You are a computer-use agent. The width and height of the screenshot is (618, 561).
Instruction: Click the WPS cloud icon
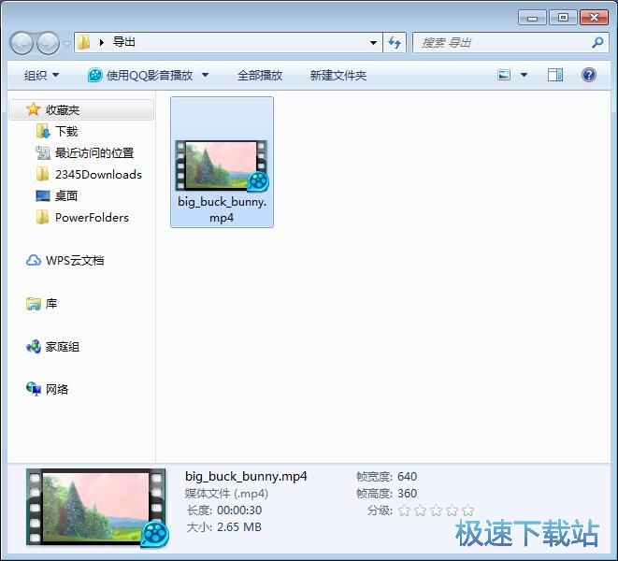coord(34,260)
